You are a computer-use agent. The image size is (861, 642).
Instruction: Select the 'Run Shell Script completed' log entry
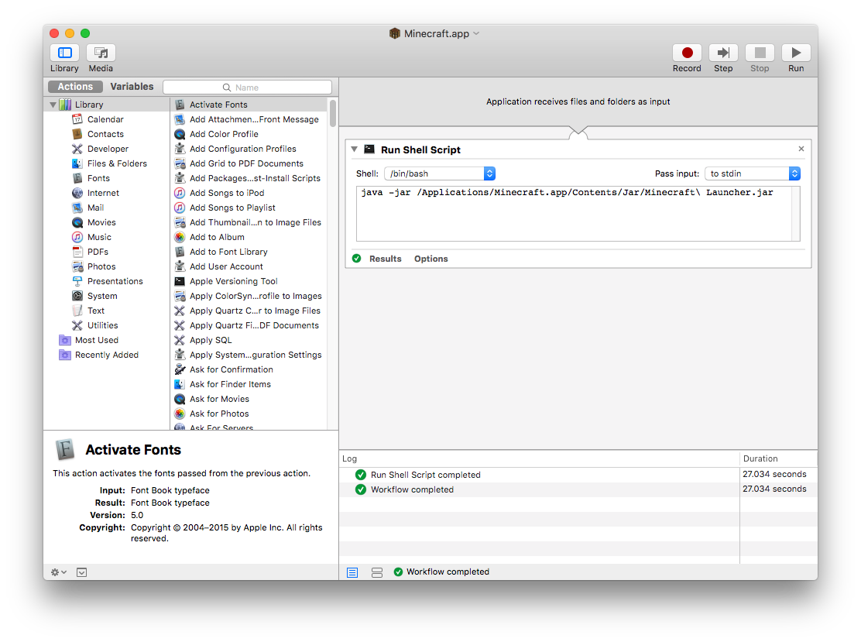[x=539, y=475]
